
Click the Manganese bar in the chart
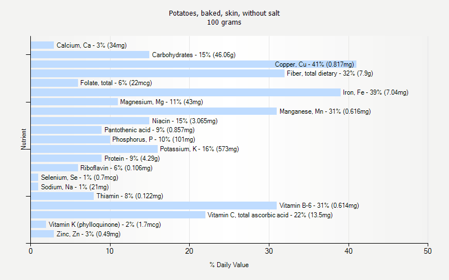click(x=154, y=111)
